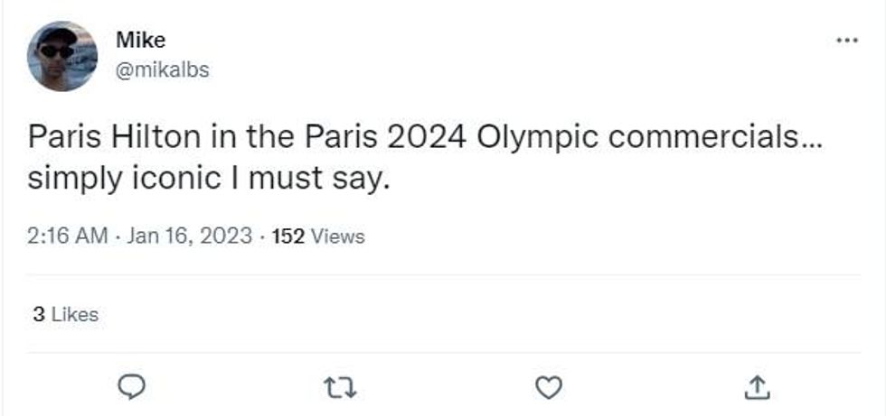This screenshot has height=416, width=886.
Task: Open the three-dot more options menu
Action: coord(846,41)
